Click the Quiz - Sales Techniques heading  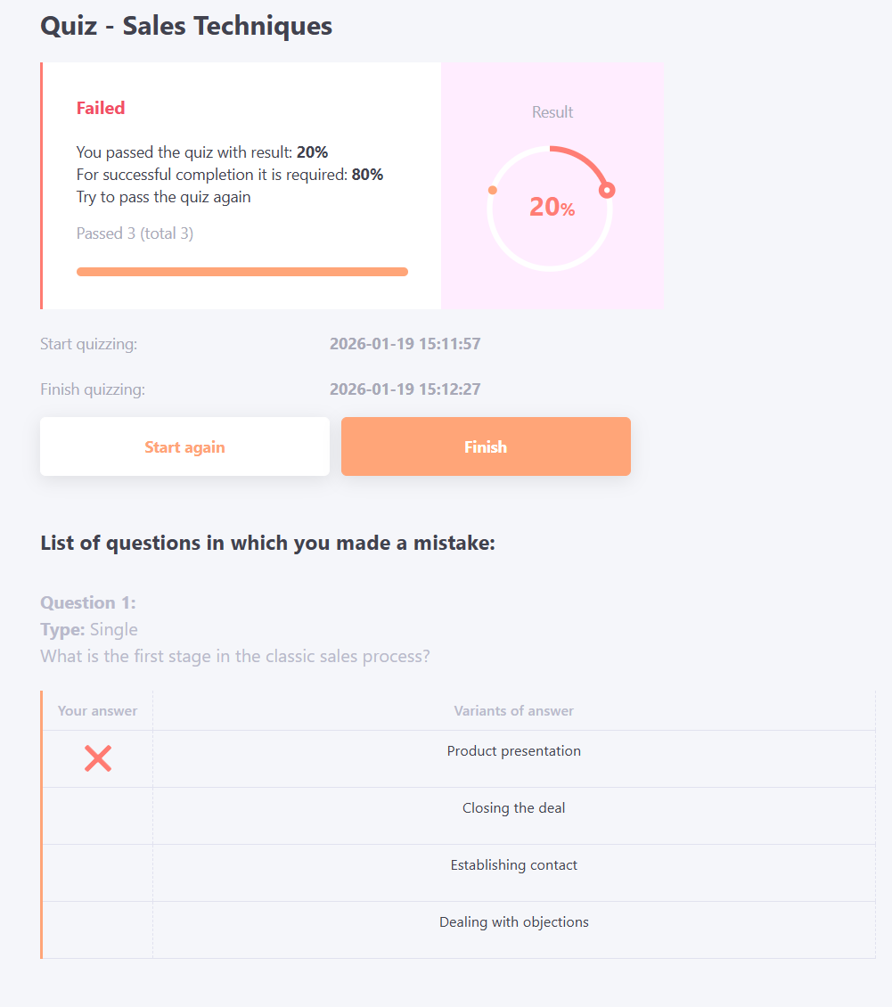coord(186,26)
